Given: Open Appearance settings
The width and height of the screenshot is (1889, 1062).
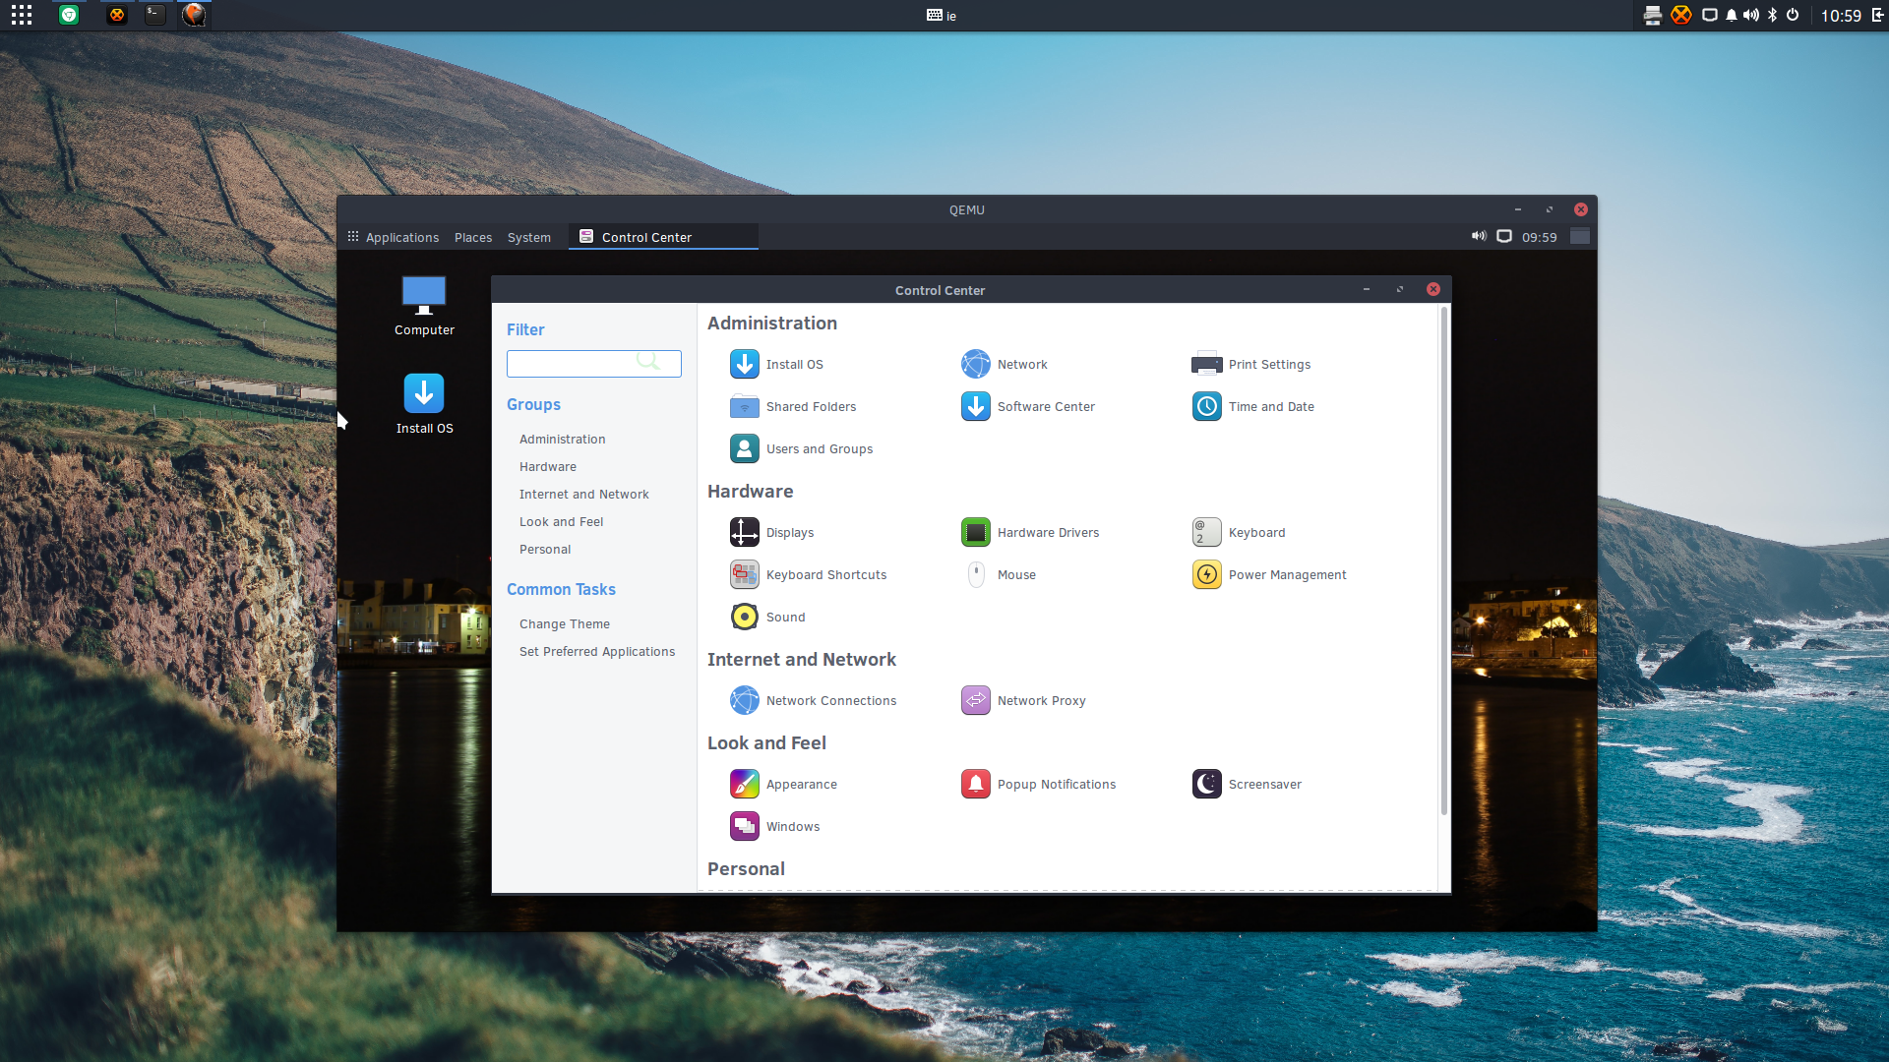Looking at the screenshot, I should point(783,784).
